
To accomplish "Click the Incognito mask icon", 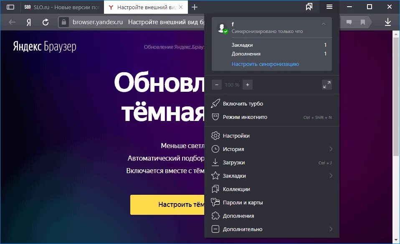I will coord(215,117).
